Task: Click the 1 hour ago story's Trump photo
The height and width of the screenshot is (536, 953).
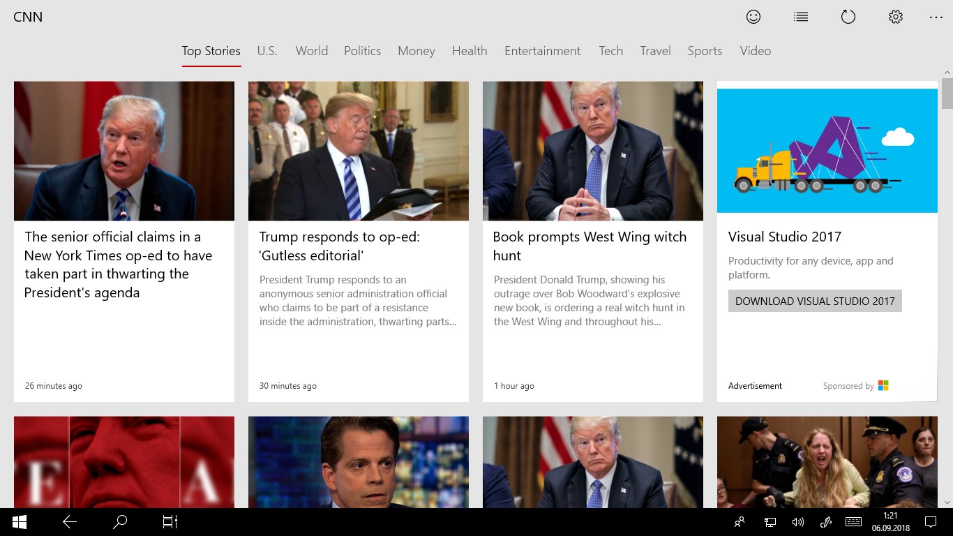Action: [x=593, y=151]
